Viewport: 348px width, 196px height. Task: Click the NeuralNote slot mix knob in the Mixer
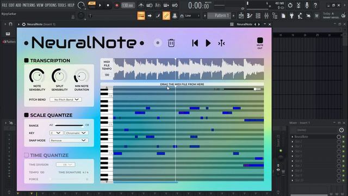[339, 137]
